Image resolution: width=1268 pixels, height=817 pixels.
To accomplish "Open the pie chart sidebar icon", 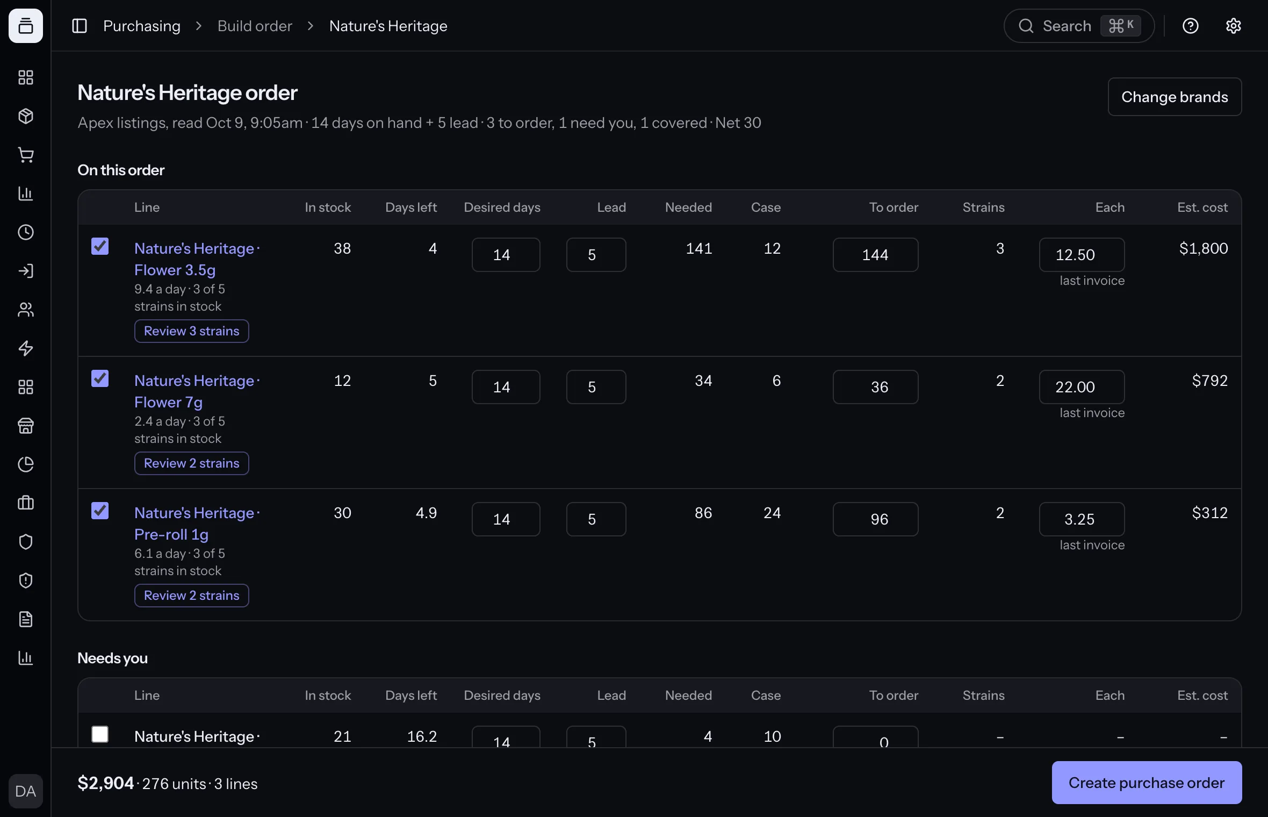I will coord(26,464).
